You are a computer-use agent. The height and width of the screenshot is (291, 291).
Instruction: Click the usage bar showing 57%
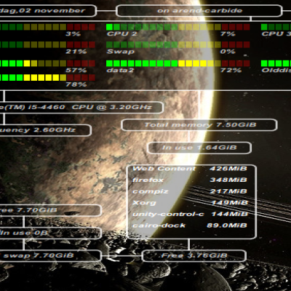tap(47, 63)
